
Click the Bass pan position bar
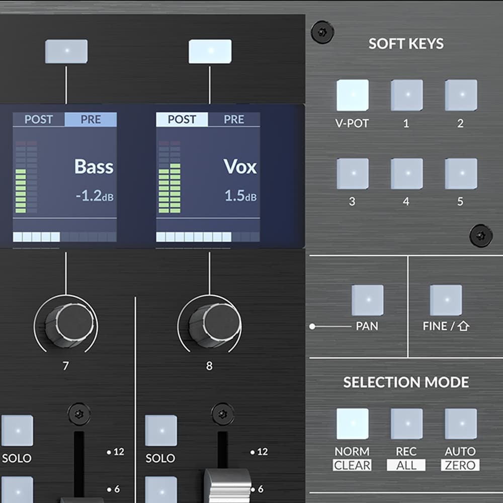coord(64,237)
